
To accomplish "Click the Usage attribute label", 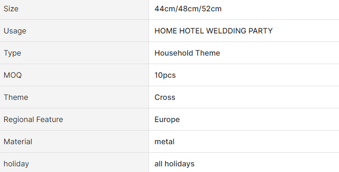I will click(15, 31).
